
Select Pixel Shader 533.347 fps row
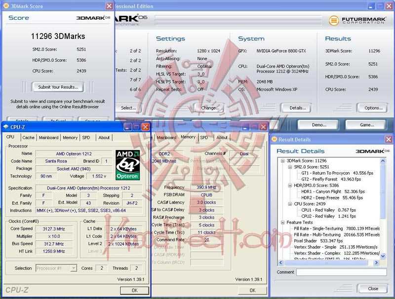click(x=318, y=241)
